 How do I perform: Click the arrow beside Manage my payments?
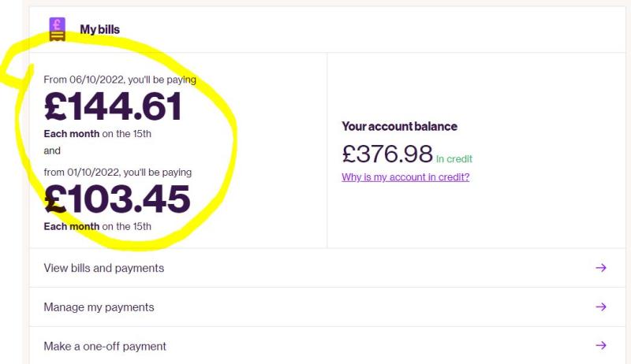point(601,307)
